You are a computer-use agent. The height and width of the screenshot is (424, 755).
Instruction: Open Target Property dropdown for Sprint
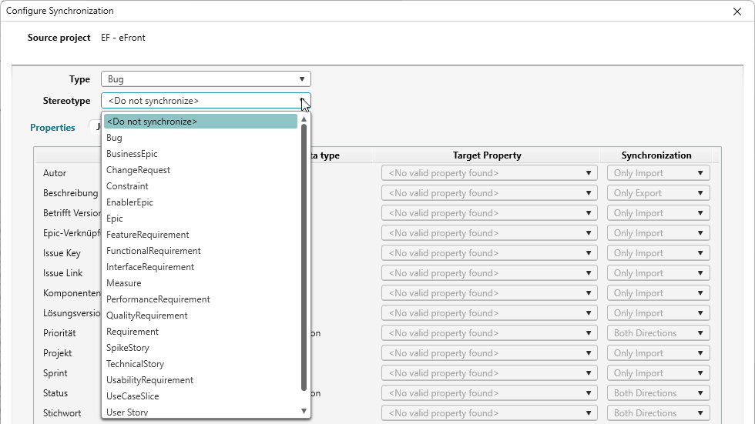click(489, 373)
